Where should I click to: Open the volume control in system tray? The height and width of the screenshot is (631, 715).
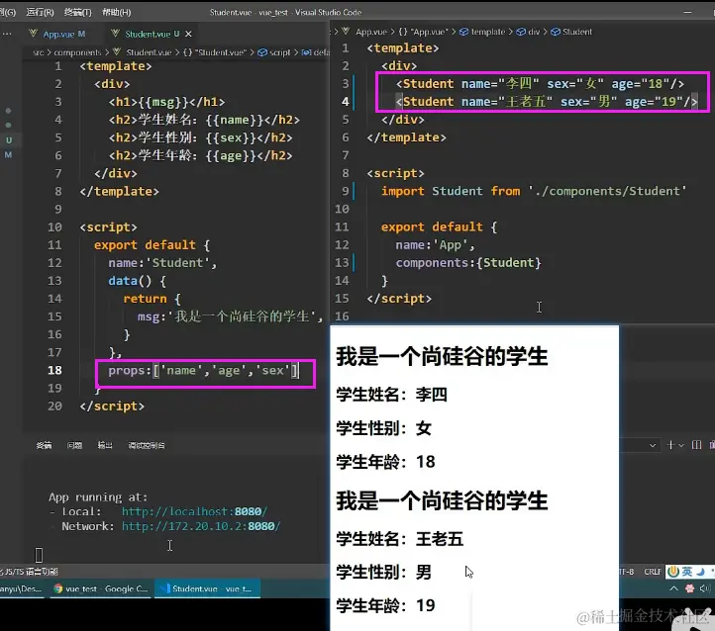(x=705, y=588)
